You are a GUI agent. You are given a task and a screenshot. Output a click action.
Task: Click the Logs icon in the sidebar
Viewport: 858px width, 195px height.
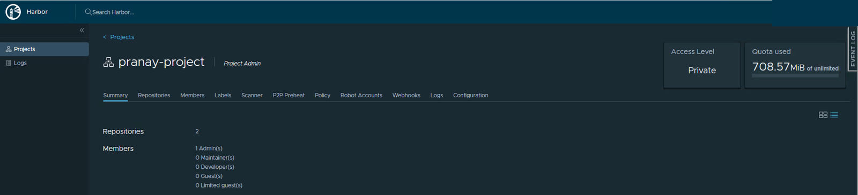tap(9, 63)
